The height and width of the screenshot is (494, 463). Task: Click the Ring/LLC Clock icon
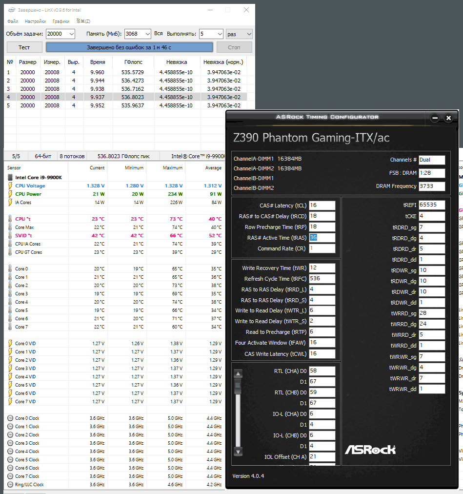pyautogui.click(x=10, y=485)
